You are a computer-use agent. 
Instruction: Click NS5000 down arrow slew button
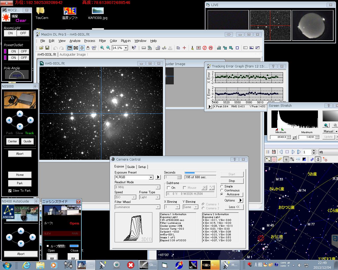[x=20, y=127]
